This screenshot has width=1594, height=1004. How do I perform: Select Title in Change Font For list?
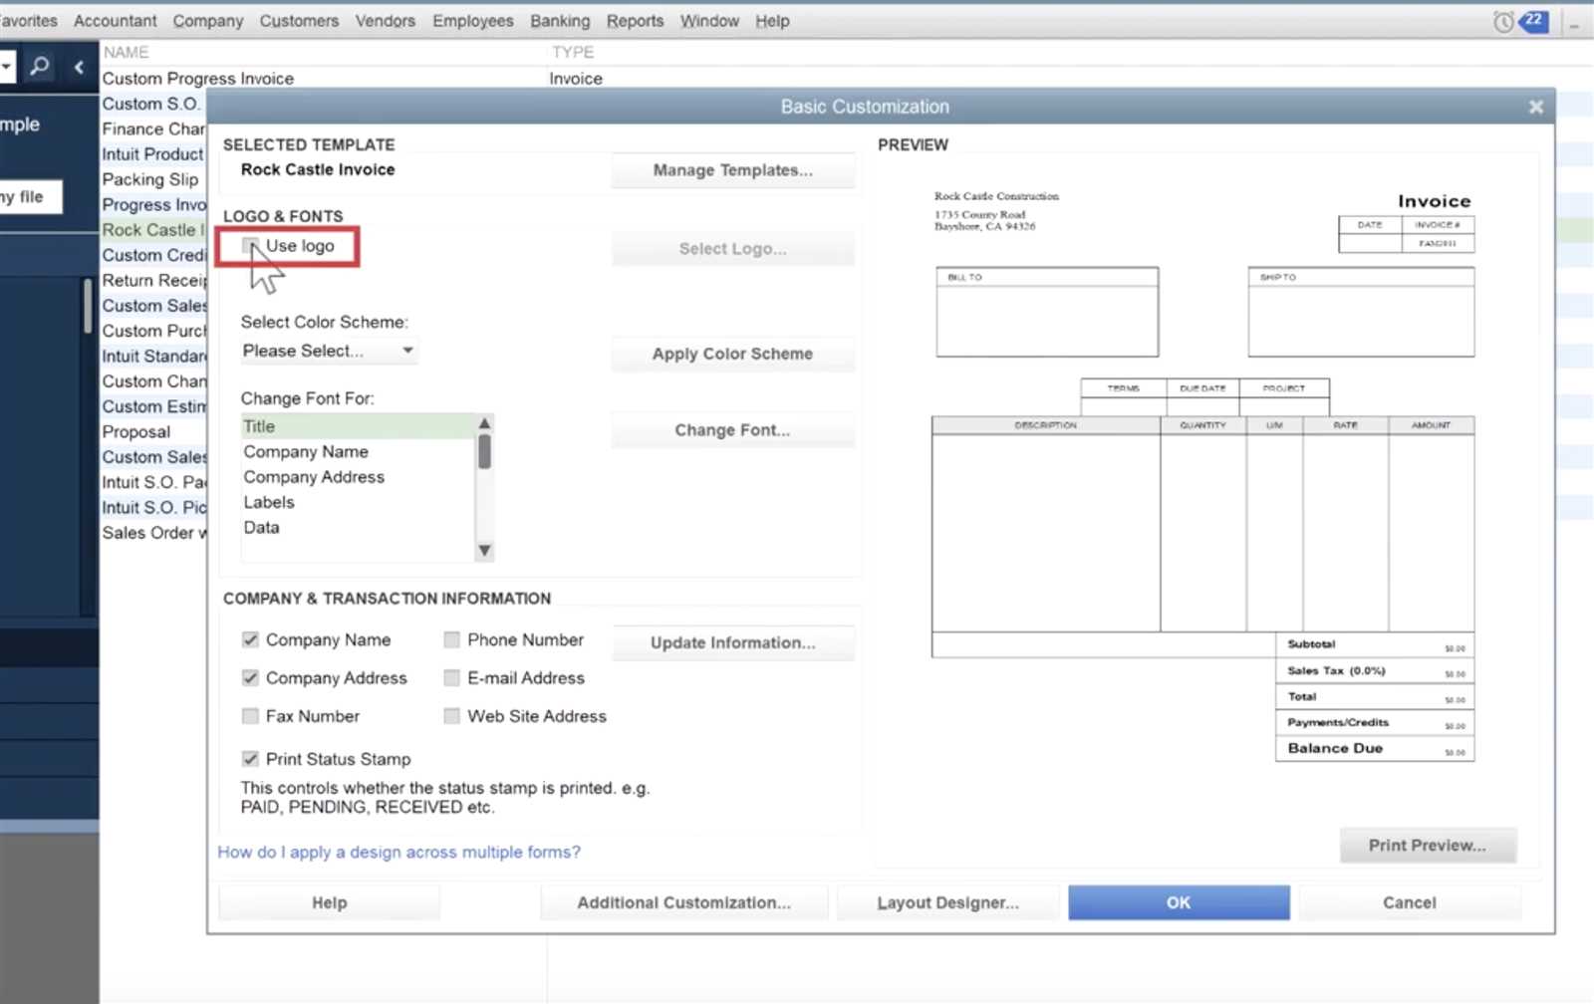[x=359, y=426]
